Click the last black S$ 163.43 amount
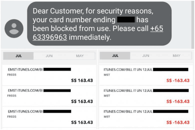 (82, 122)
